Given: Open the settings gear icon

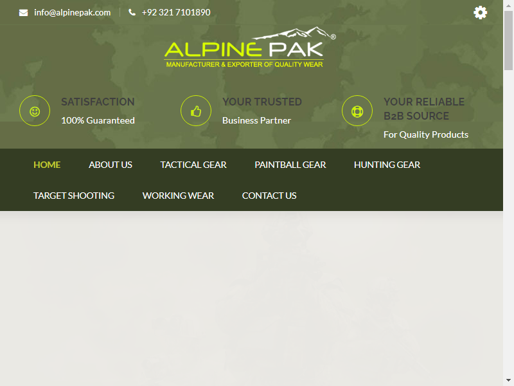Looking at the screenshot, I should 480,12.
